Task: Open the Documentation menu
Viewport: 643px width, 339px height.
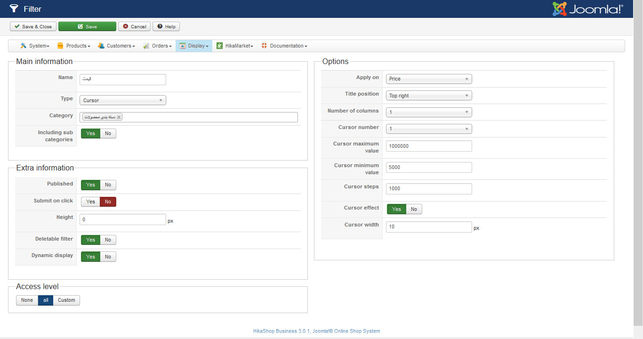Action: coord(284,46)
